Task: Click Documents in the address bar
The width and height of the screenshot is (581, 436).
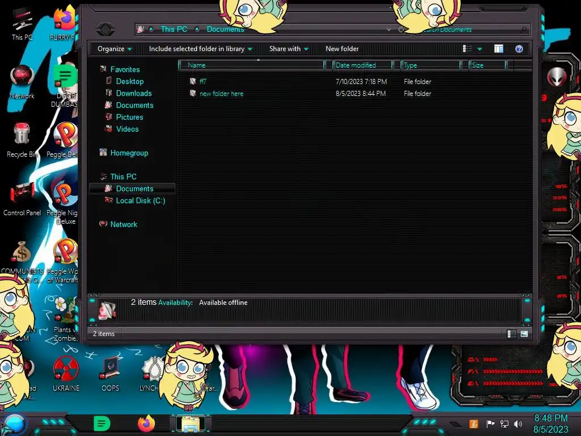Action: coord(225,29)
